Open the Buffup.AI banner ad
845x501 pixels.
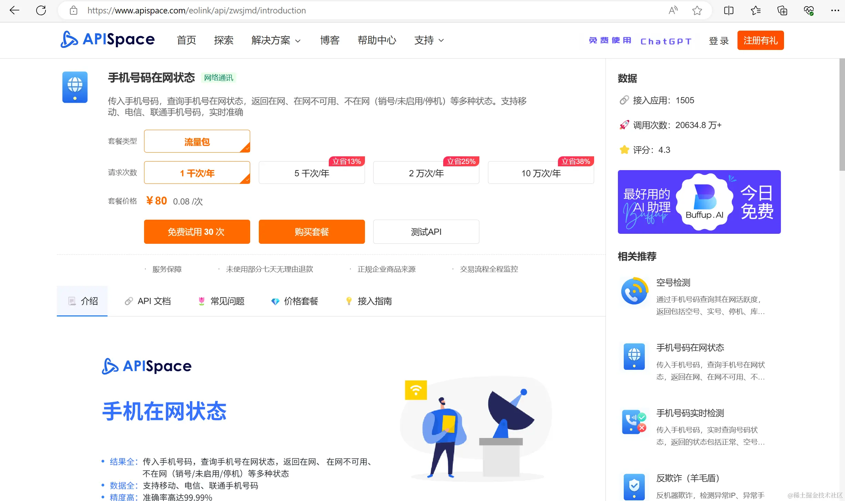(699, 202)
